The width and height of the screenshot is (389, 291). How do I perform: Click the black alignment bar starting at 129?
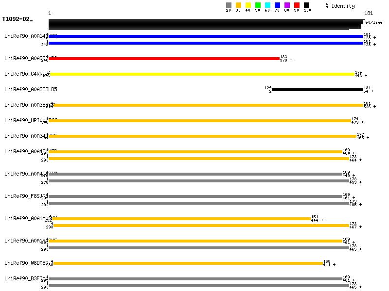pyautogui.click(x=317, y=90)
